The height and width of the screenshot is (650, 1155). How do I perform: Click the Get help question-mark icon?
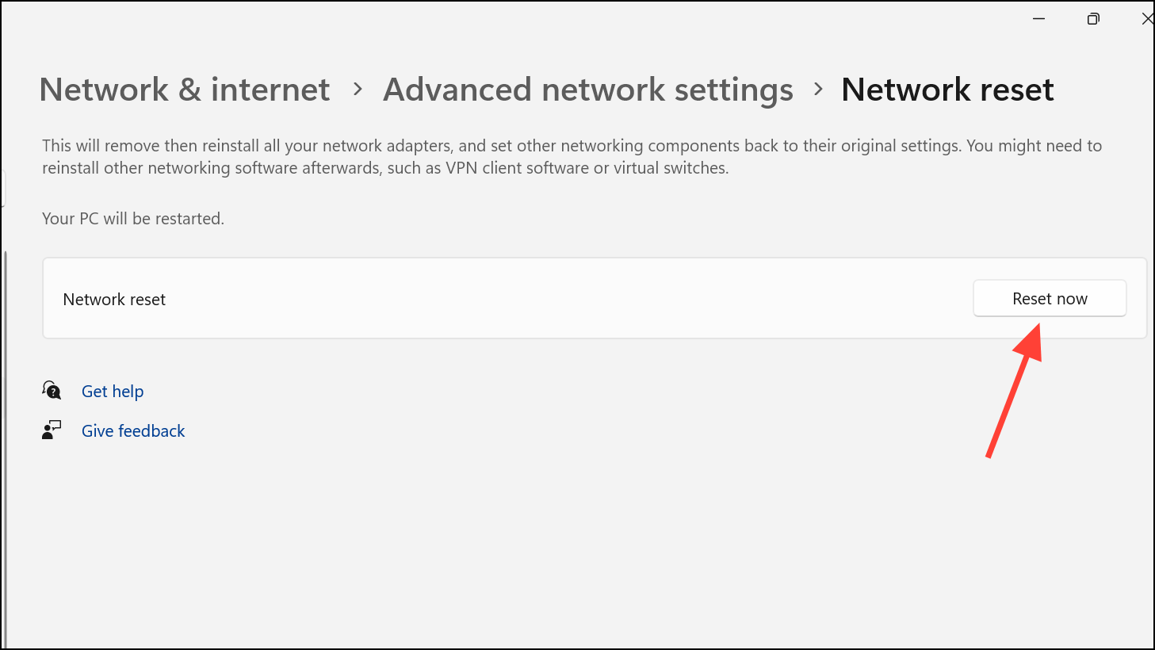click(x=51, y=390)
